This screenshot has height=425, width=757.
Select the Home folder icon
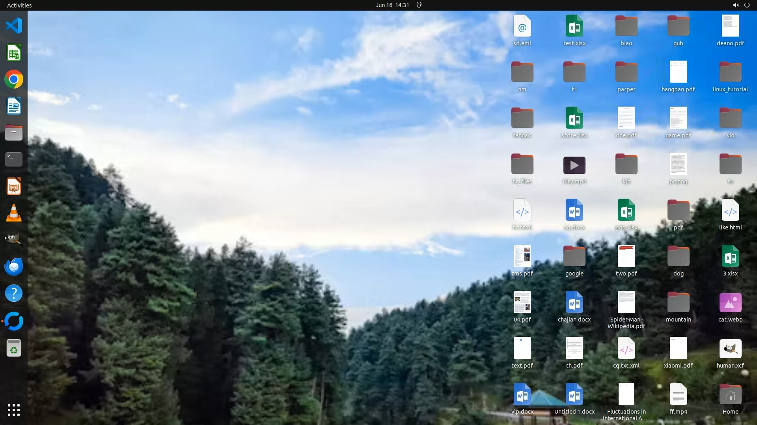(x=730, y=395)
